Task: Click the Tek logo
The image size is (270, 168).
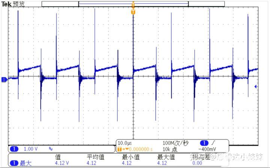Action: pyautogui.click(x=6, y=4)
